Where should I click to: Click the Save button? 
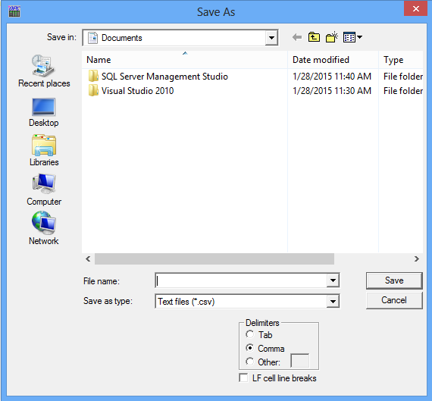coord(394,280)
